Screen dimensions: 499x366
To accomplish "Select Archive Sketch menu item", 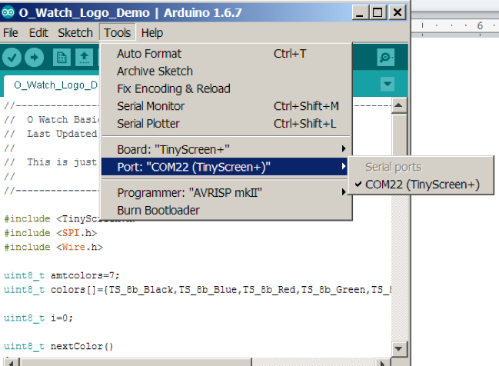I will coord(155,71).
